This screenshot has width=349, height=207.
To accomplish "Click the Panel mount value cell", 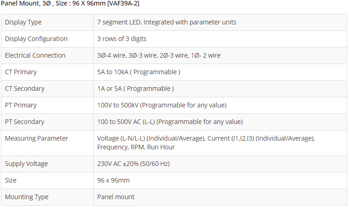I will [116, 197].
